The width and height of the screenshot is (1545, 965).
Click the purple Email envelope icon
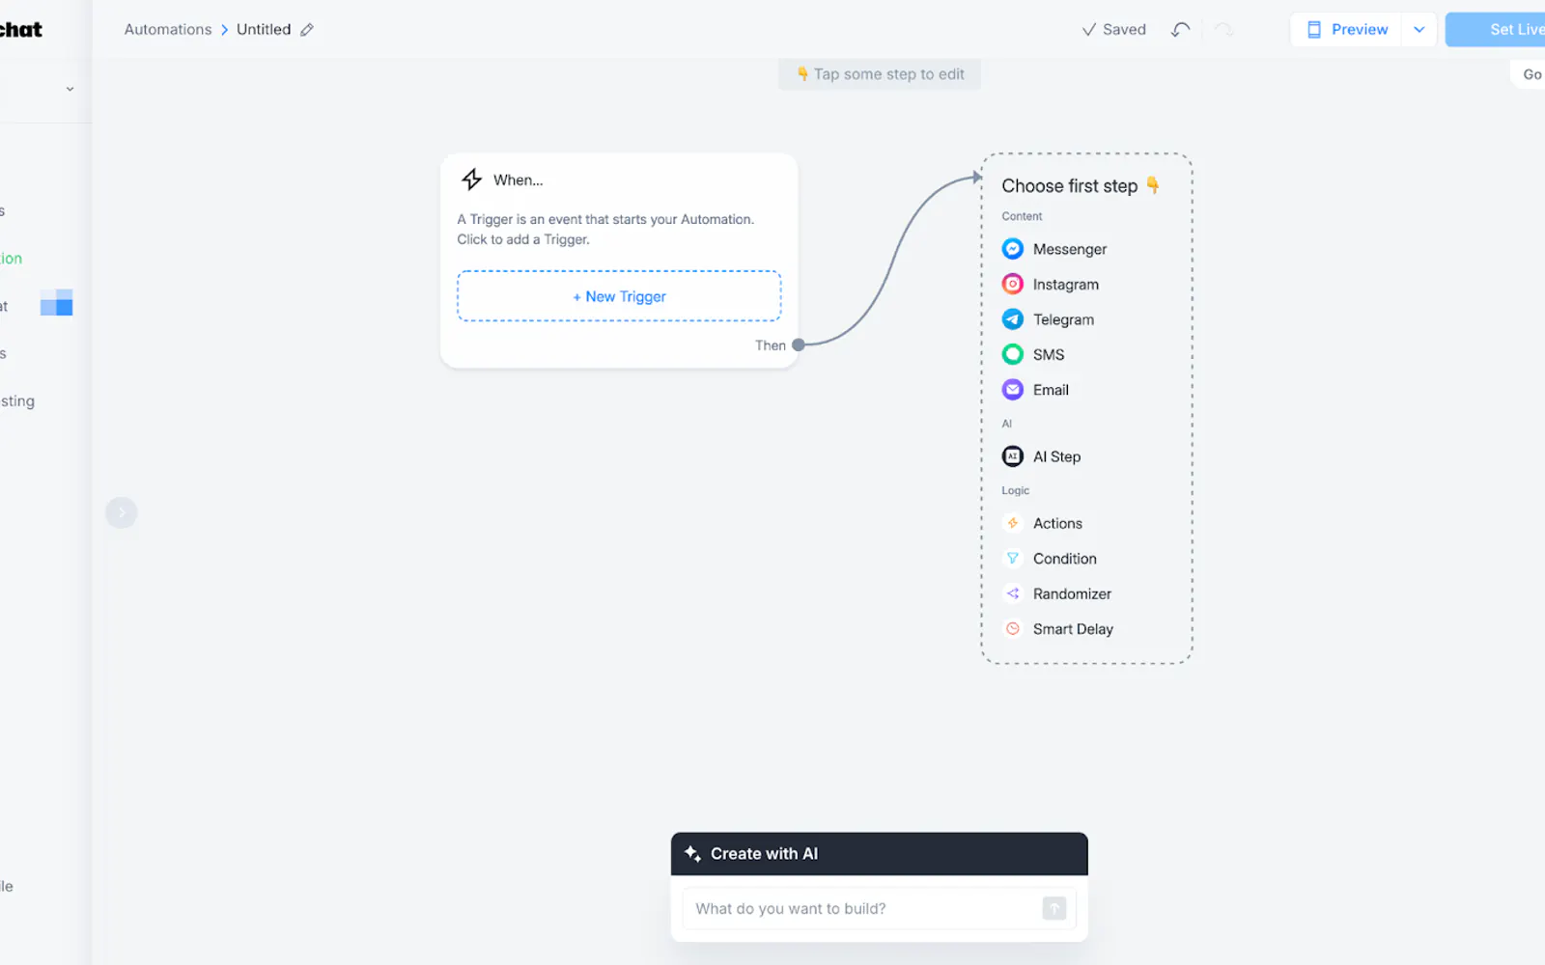point(1012,390)
